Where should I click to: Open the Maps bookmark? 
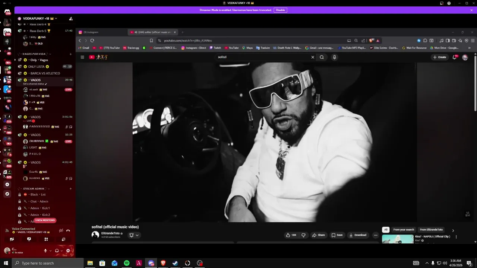click(x=247, y=48)
